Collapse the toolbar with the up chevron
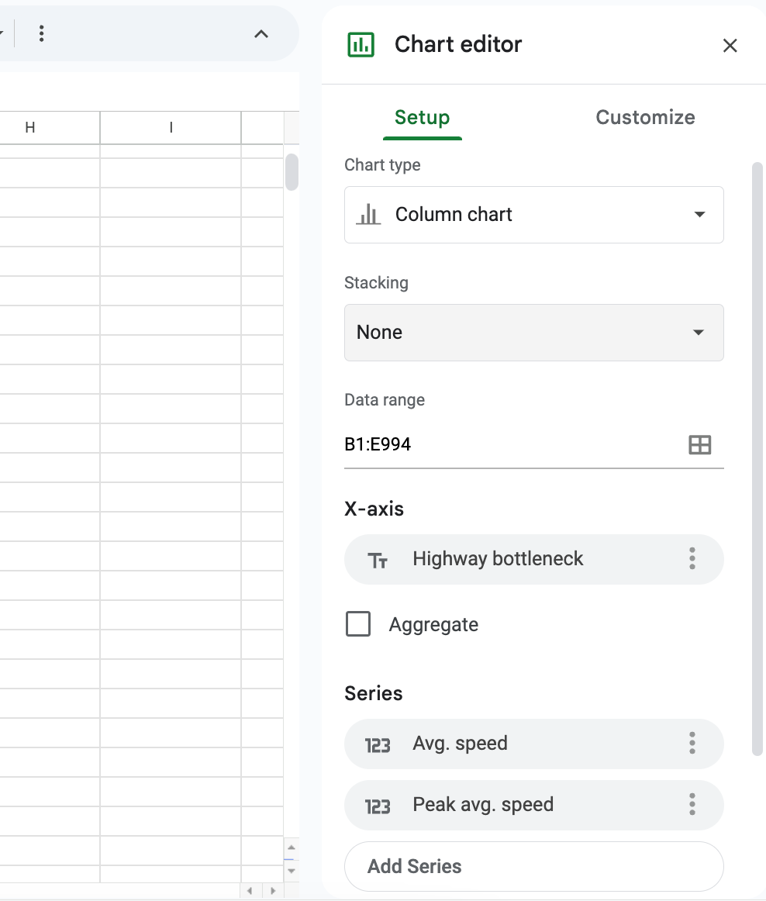This screenshot has width=766, height=901. [x=261, y=33]
